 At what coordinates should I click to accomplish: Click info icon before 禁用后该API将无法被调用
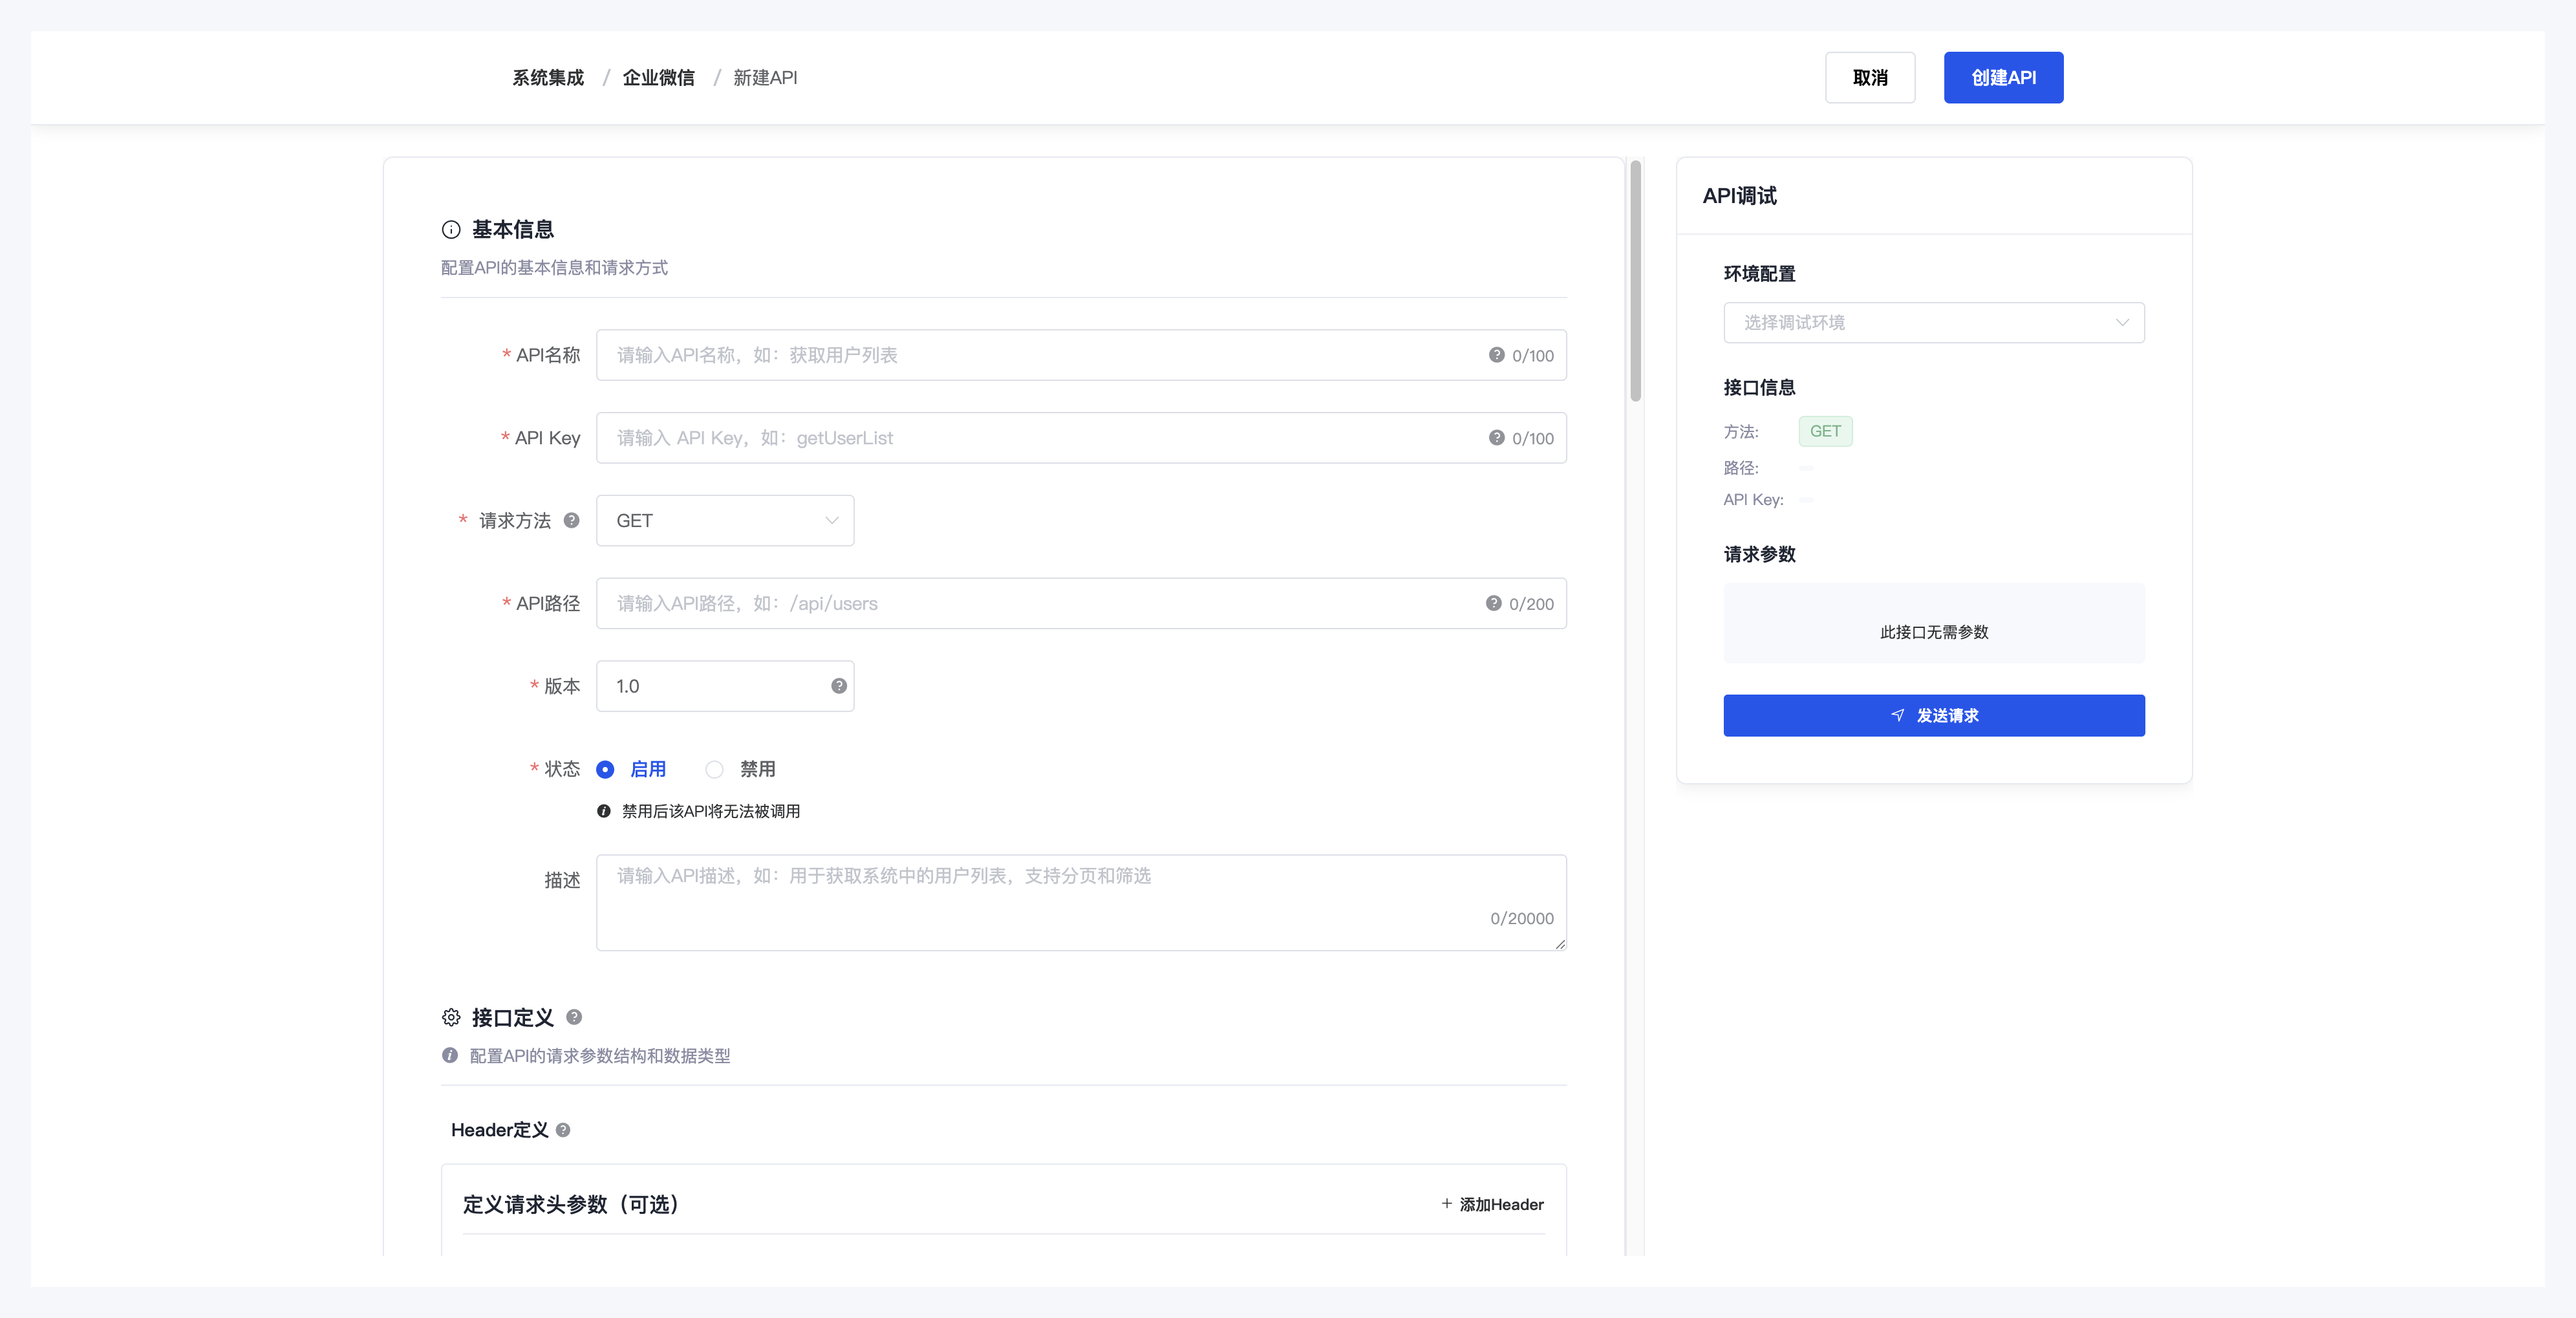point(603,811)
